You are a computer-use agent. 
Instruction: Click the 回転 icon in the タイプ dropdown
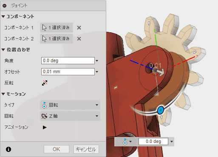(x=44, y=105)
